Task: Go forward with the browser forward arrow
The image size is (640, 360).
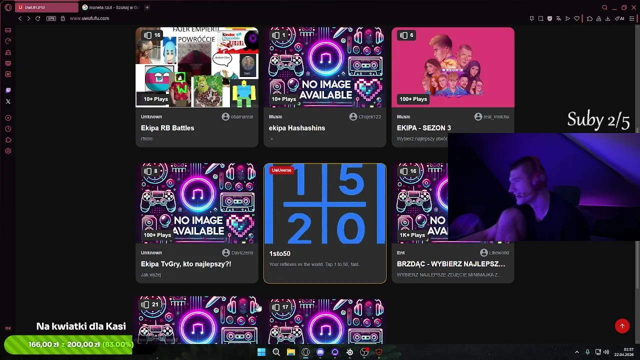Action: 28,18
